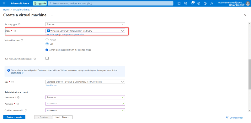Screen dimensions: 251x123
Task: Click the info icon next to Size
Action: (13, 82)
